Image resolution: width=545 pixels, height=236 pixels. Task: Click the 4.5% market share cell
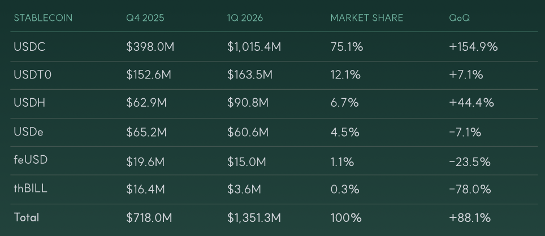(345, 132)
